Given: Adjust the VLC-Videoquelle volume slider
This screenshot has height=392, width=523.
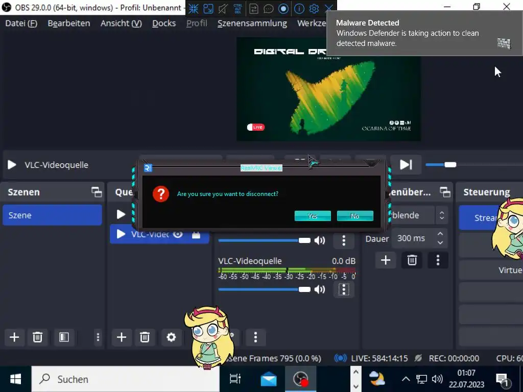Looking at the screenshot, I should 264,289.
